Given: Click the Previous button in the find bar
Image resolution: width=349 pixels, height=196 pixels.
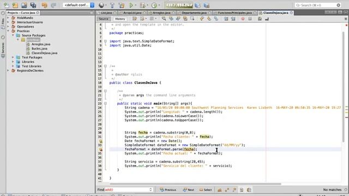Looking at the screenshot, I should coord(168,190).
